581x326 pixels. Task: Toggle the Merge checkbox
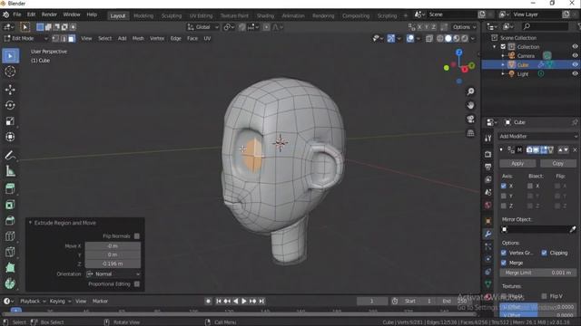coord(504,263)
